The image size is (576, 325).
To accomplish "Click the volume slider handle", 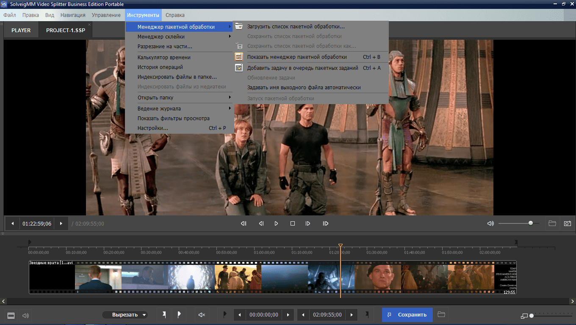I will 531,223.
